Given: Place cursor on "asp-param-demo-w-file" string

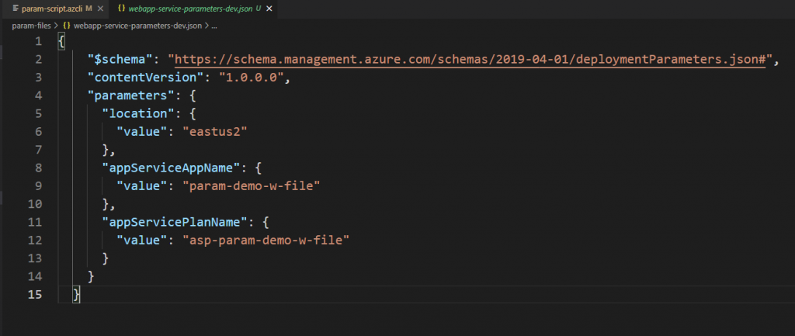Looking at the screenshot, I should [266, 241].
